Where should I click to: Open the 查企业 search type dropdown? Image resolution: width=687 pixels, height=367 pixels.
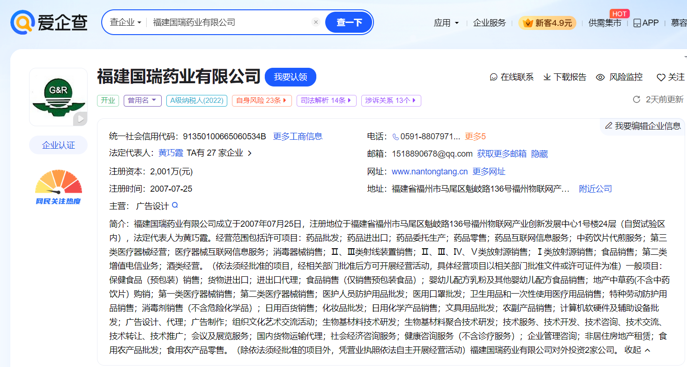[125, 22]
